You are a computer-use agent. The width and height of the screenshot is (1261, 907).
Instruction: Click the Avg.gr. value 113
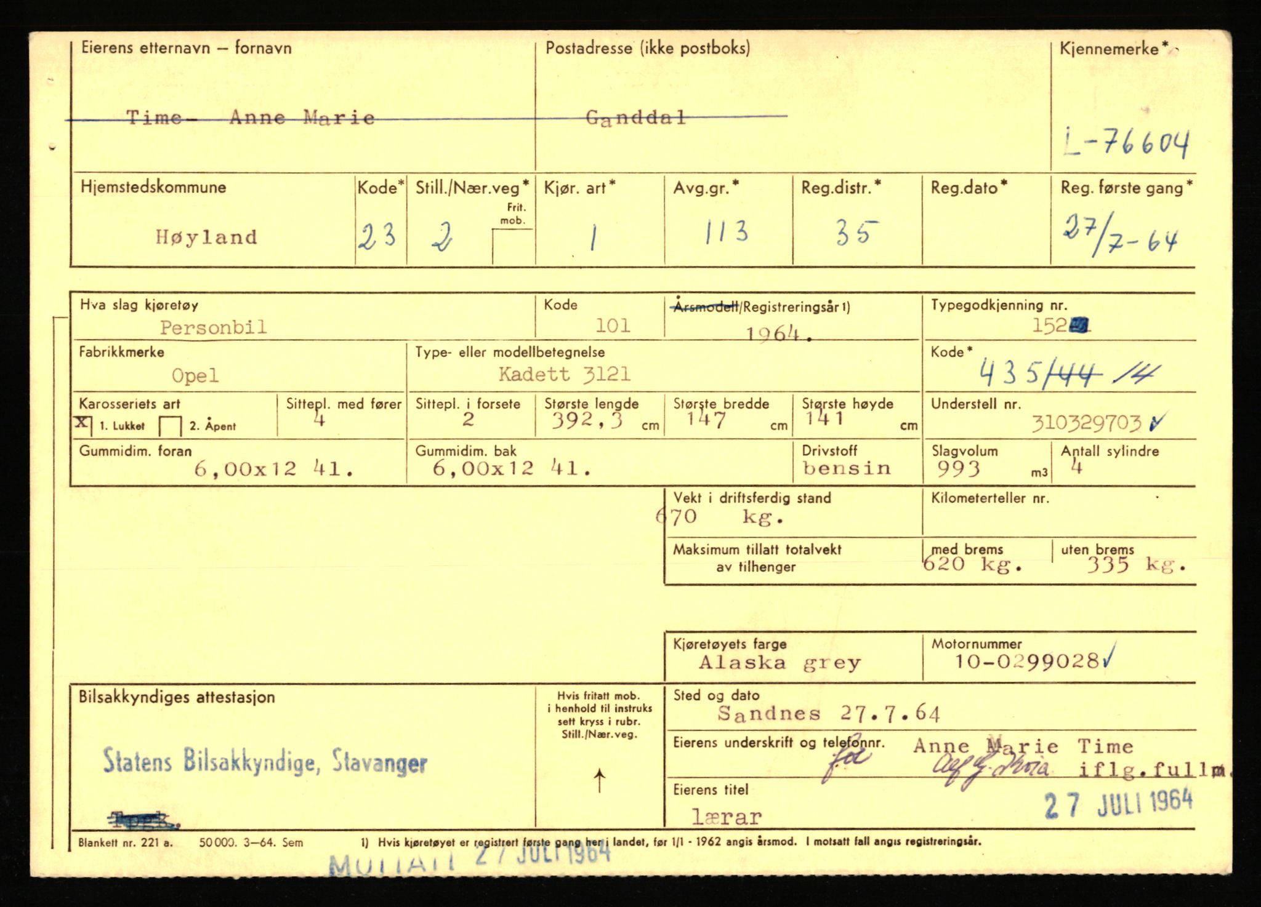[727, 232]
